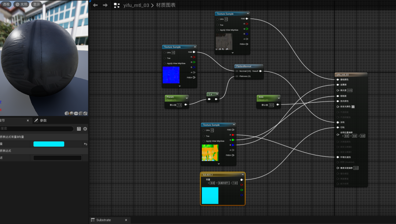The image size is (396, 224).
Task: Close the details tab
Action: [28, 120]
